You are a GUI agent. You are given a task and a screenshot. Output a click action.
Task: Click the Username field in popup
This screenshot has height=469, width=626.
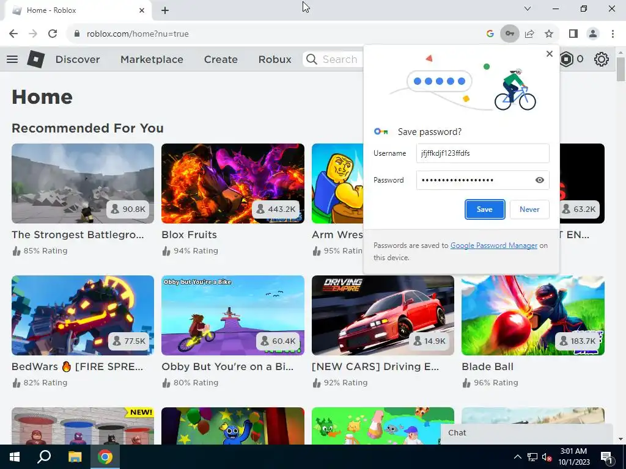point(483,153)
